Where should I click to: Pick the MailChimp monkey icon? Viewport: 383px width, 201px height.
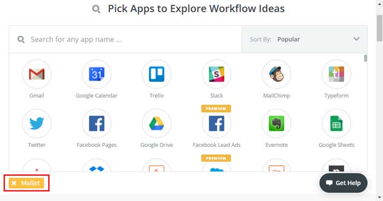[x=276, y=74]
